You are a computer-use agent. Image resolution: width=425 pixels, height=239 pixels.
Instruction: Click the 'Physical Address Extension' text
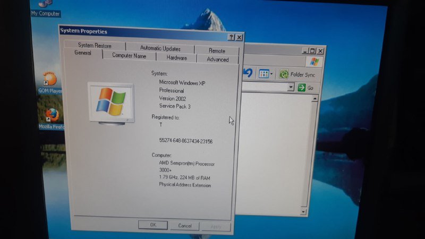(185, 185)
